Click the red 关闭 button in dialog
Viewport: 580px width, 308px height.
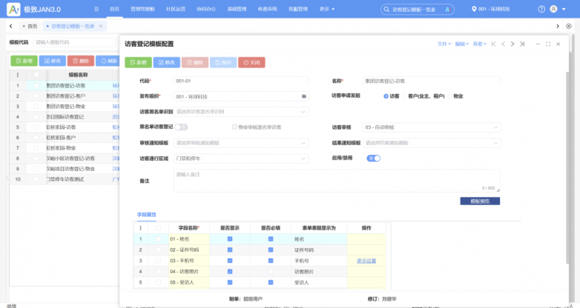(251, 62)
